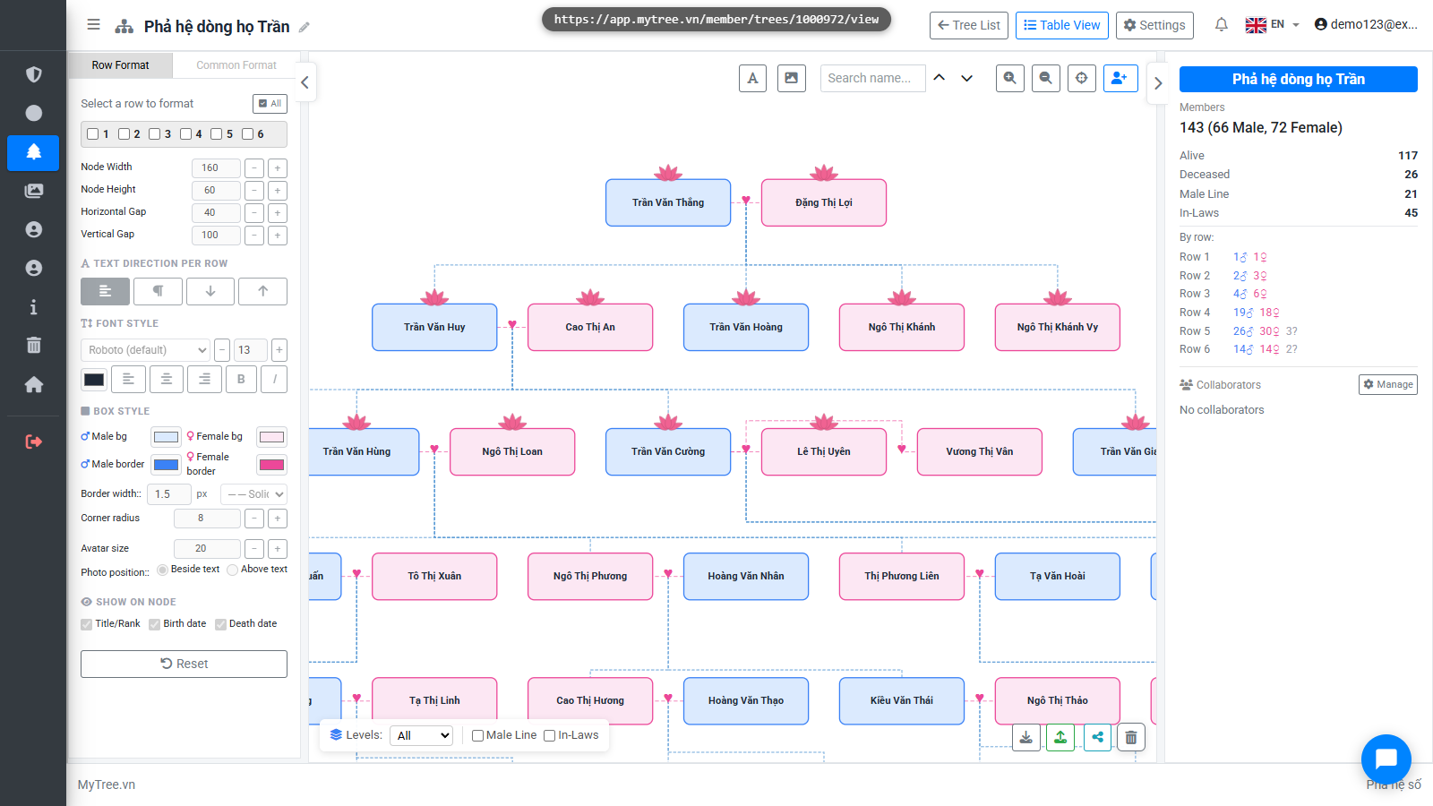Click the Female border color swatch
Image resolution: width=1433 pixels, height=806 pixels.
coord(271,464)
